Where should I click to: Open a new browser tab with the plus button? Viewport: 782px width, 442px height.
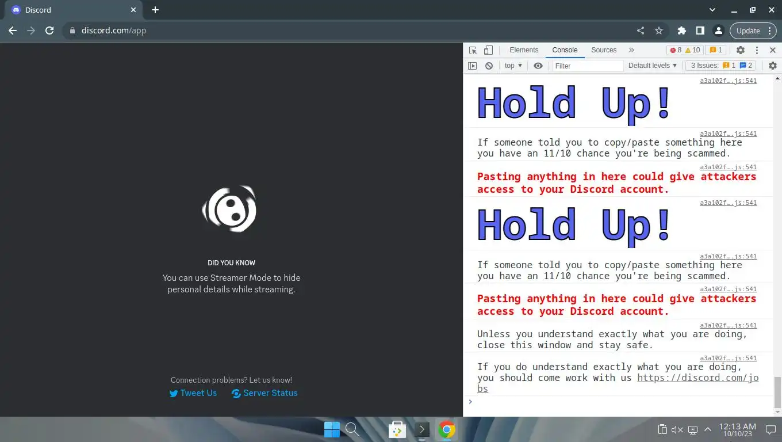(x=155, y=10)
